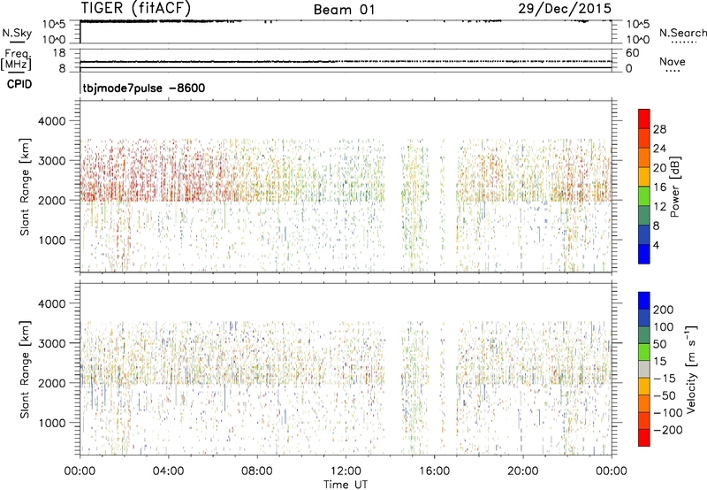Click the 18 tick on frequency axis
The height and width of the screenshot is (490, 707).
tap(59, 53)
